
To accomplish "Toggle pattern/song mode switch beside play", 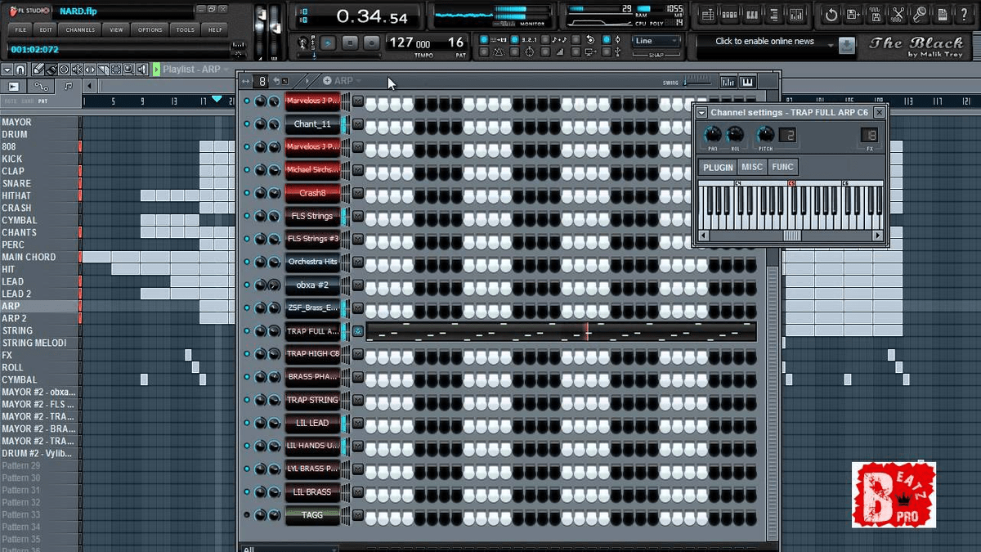I will (x=313, y=42).
